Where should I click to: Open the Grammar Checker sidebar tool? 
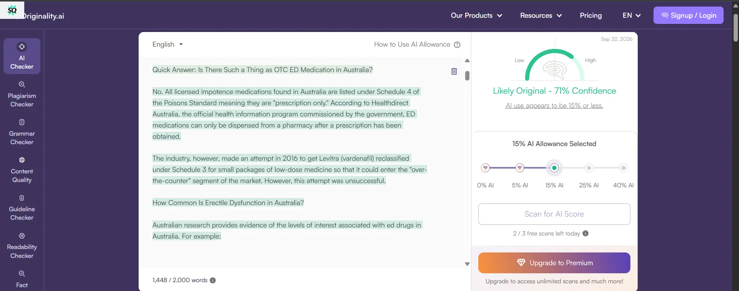[x=22, y=132]
